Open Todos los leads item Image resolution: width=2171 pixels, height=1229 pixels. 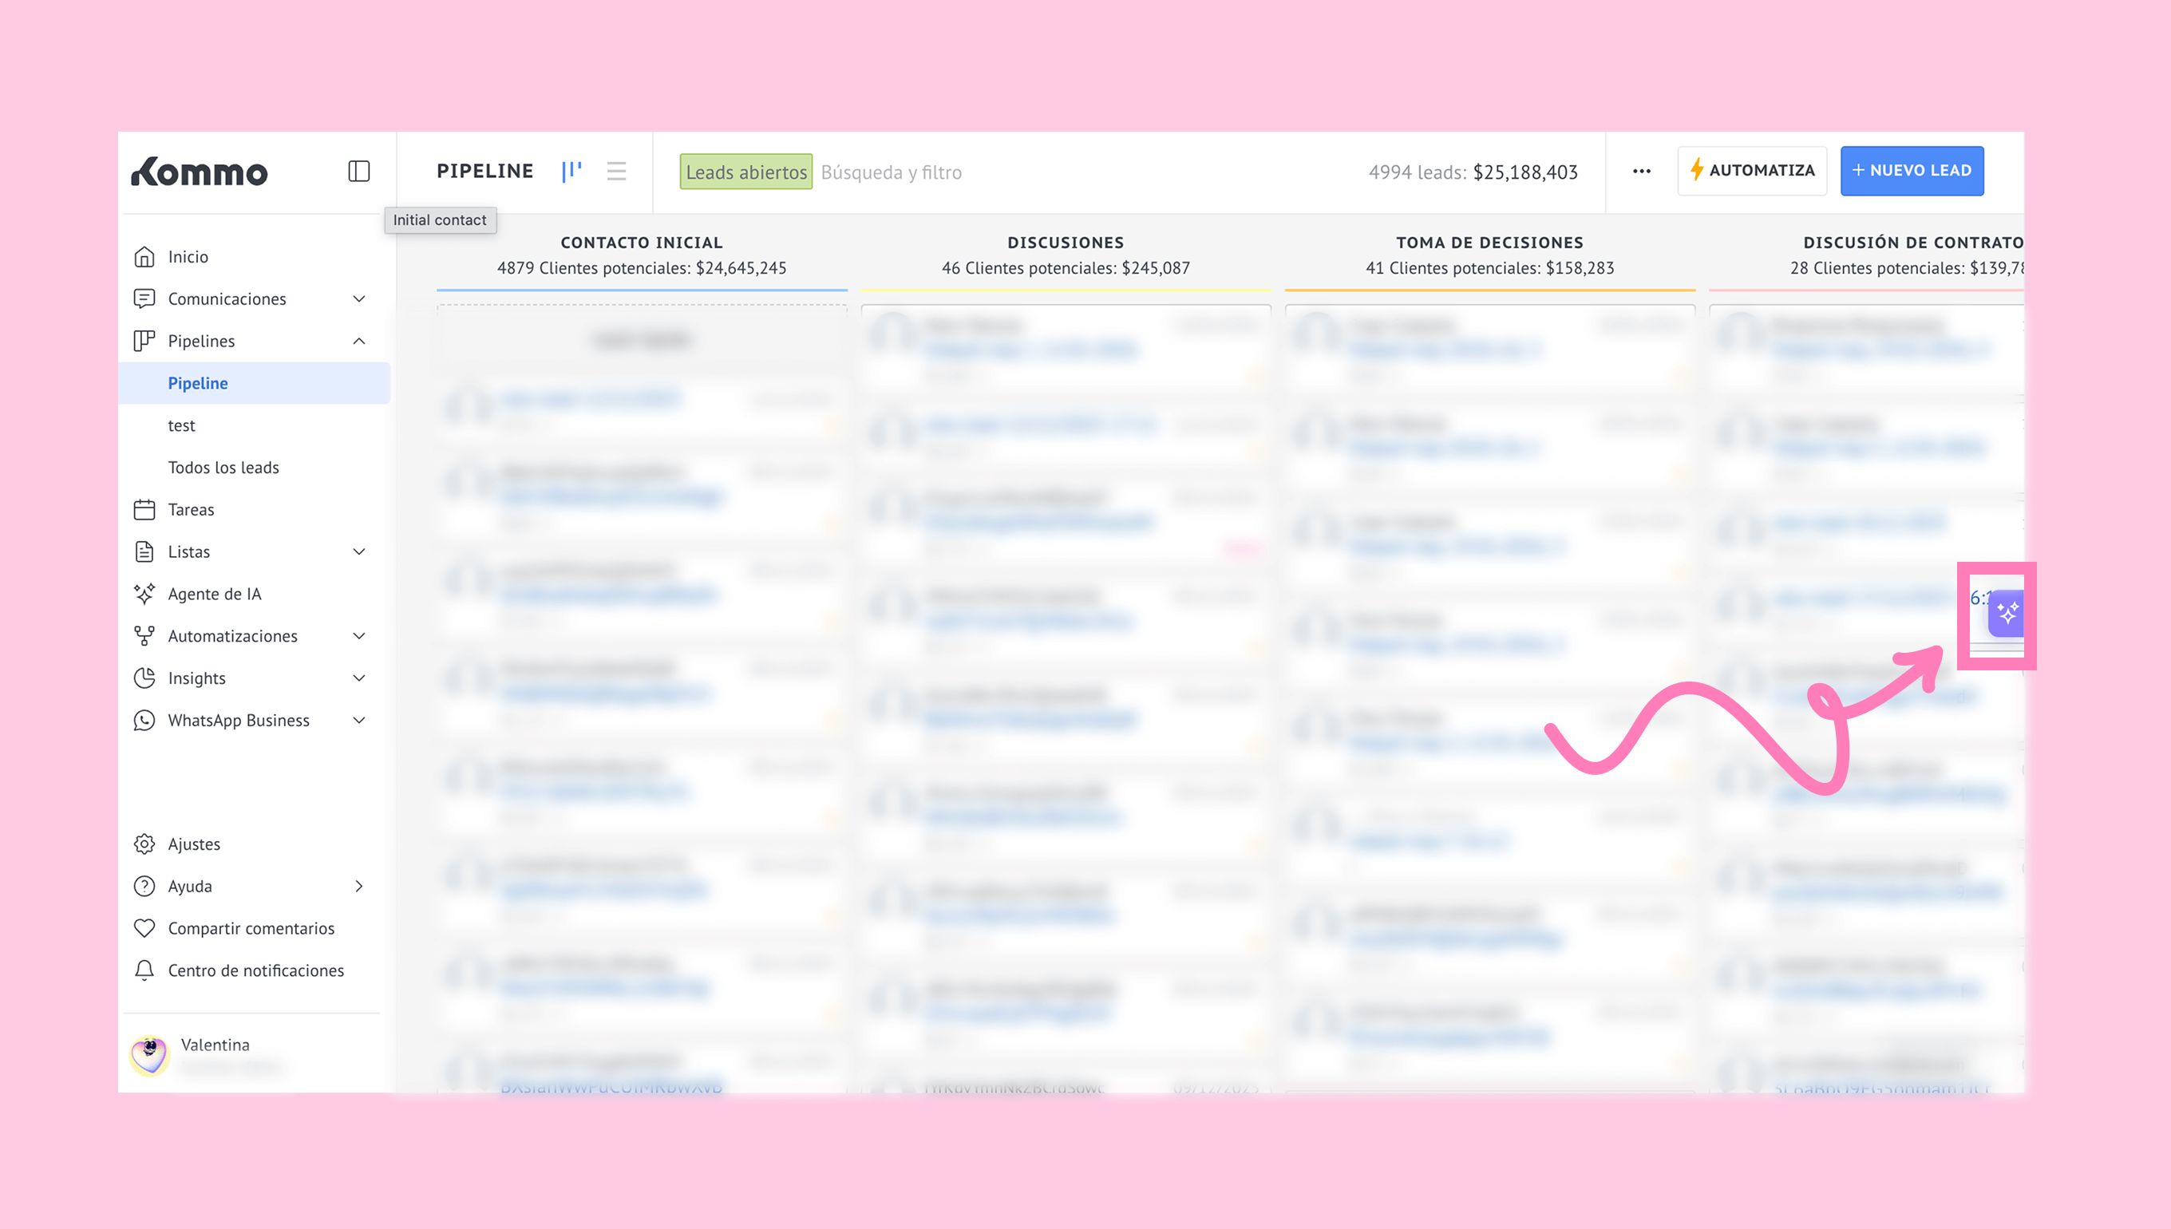point(223,468)
